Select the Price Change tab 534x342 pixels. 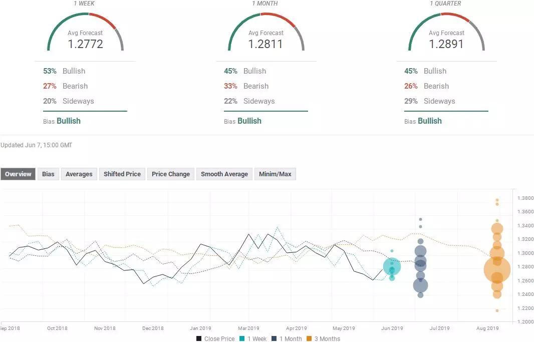pyautogui.click(x=171, y=174)
